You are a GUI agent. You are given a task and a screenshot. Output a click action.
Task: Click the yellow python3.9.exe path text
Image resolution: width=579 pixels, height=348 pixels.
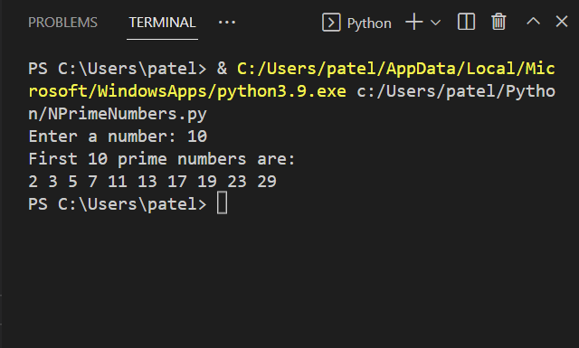[x=291, y=80]
